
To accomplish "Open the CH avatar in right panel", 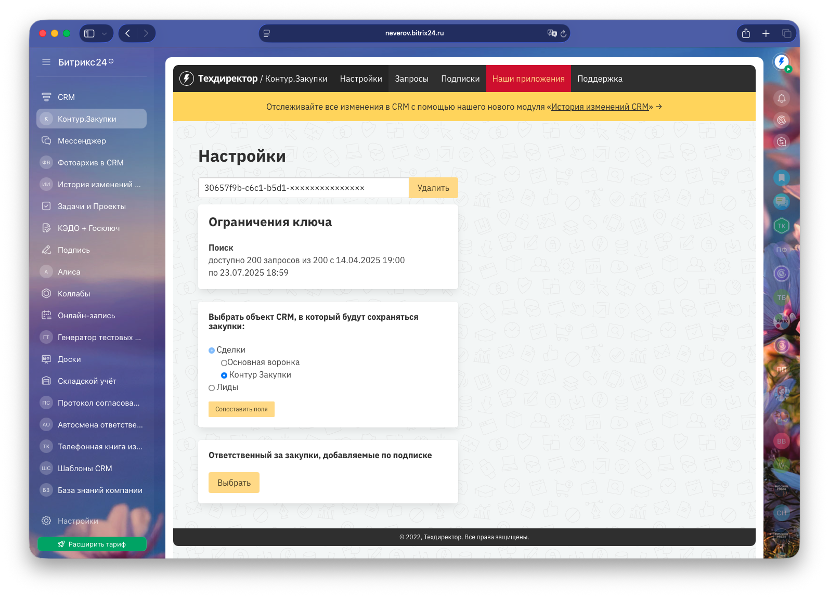I will 782,513.
